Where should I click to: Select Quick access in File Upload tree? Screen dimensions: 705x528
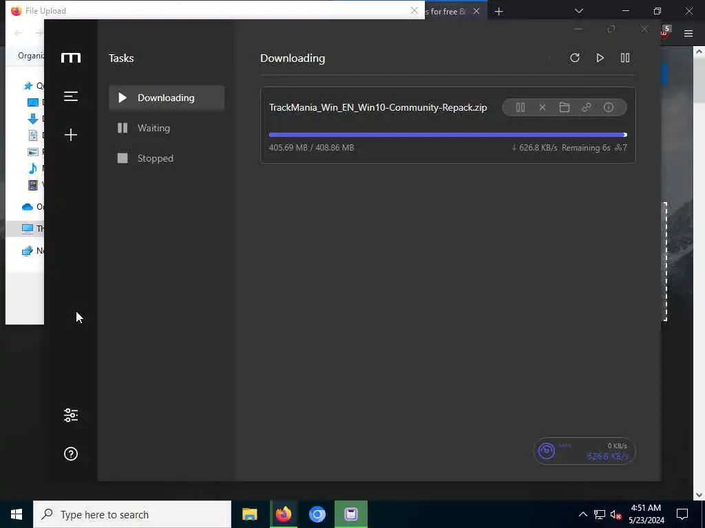33,85
